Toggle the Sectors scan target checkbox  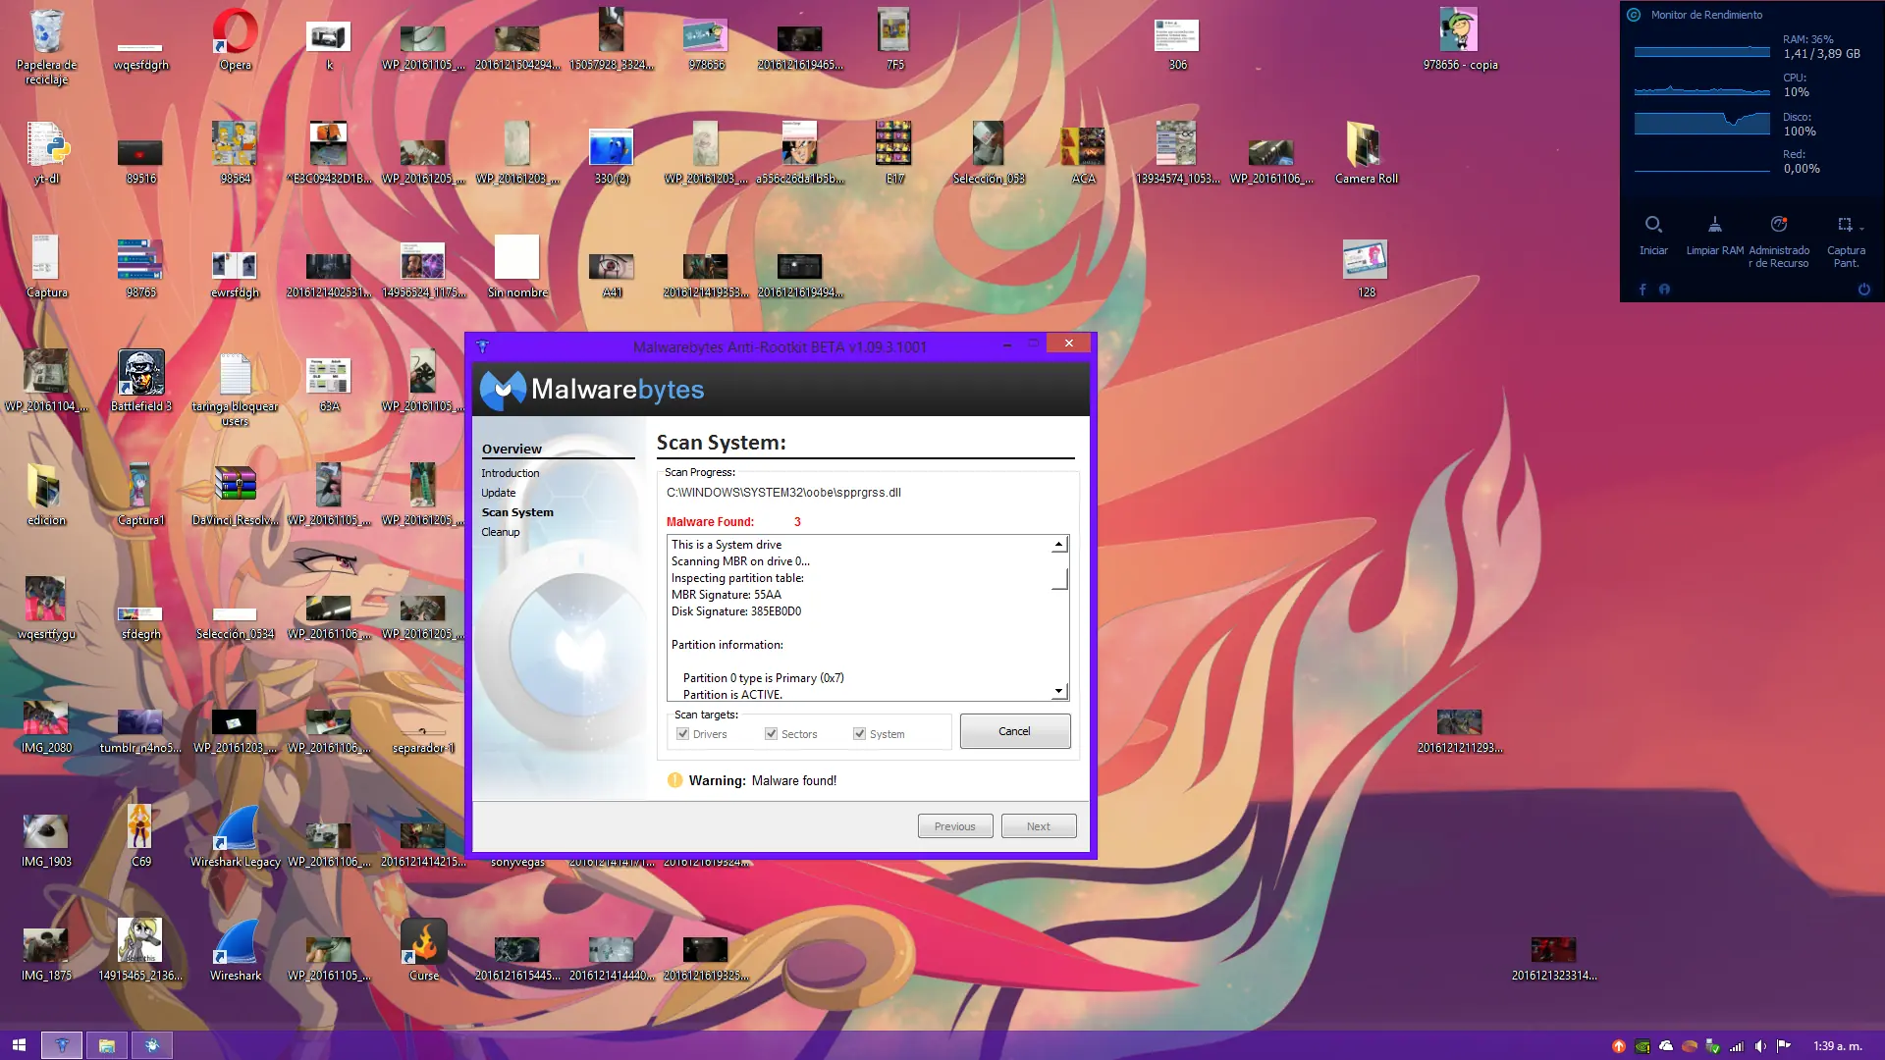tap(771, 734)
